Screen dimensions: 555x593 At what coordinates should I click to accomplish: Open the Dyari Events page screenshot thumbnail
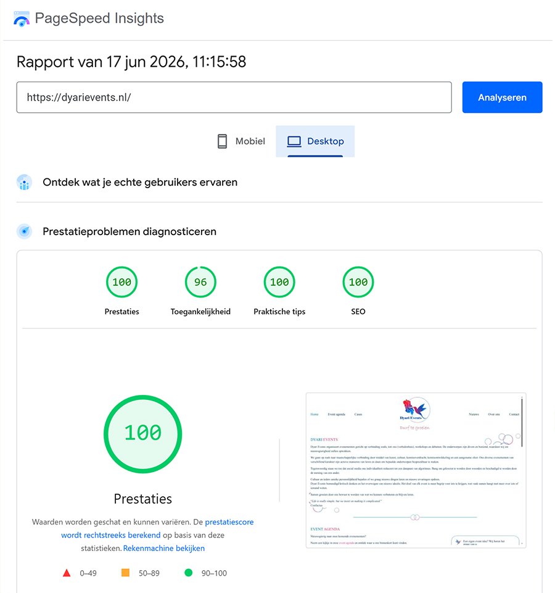pos(416,470)
